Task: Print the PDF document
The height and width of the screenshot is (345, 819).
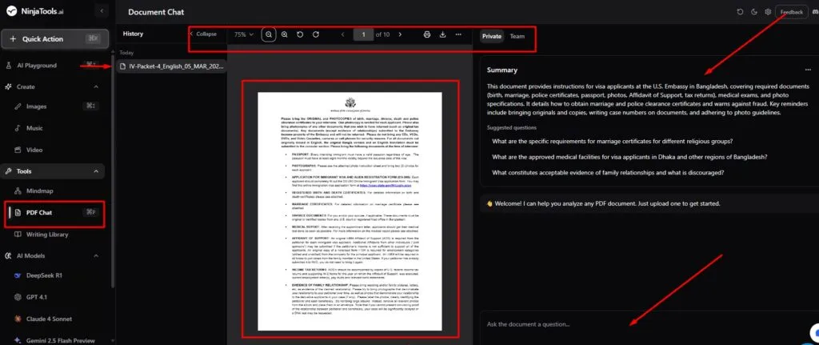Action: 426,34
